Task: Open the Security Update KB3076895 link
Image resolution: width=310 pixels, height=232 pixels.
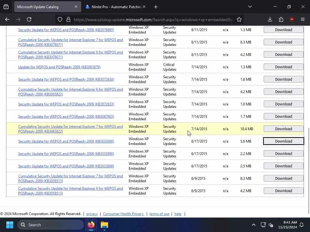Action: coord(66,30)
